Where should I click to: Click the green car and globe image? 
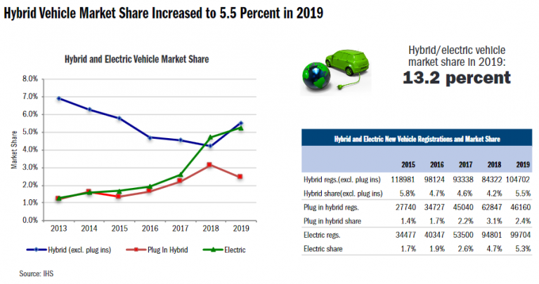pyautogui.click(x=335, y=71)
